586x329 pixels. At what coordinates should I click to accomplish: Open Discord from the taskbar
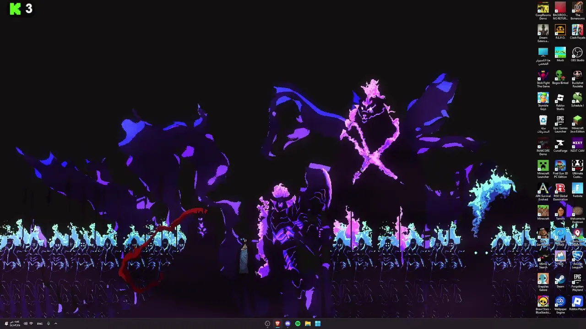click(288, 324)
